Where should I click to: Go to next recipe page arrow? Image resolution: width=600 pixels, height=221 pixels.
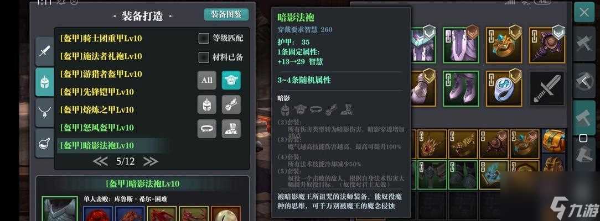click(x=151, y=161)
